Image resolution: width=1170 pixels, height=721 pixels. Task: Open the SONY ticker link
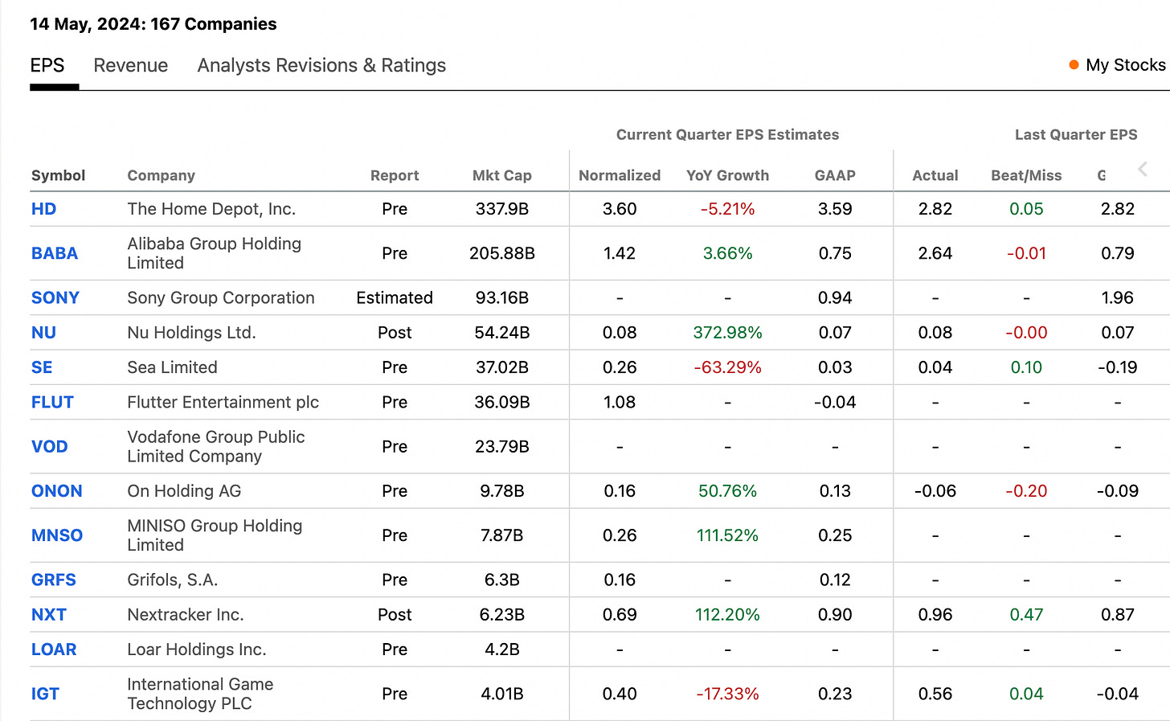55,297
